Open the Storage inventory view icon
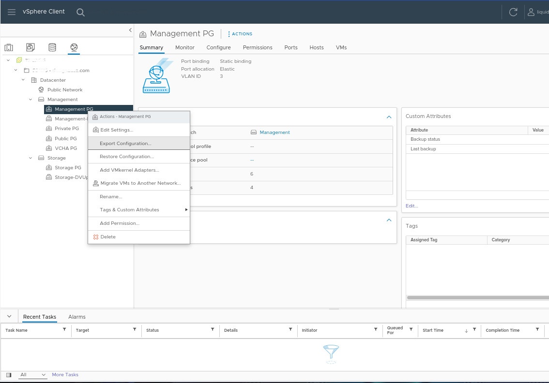The height and width of the screenshot is (383, 549). [x=52, y=47]
